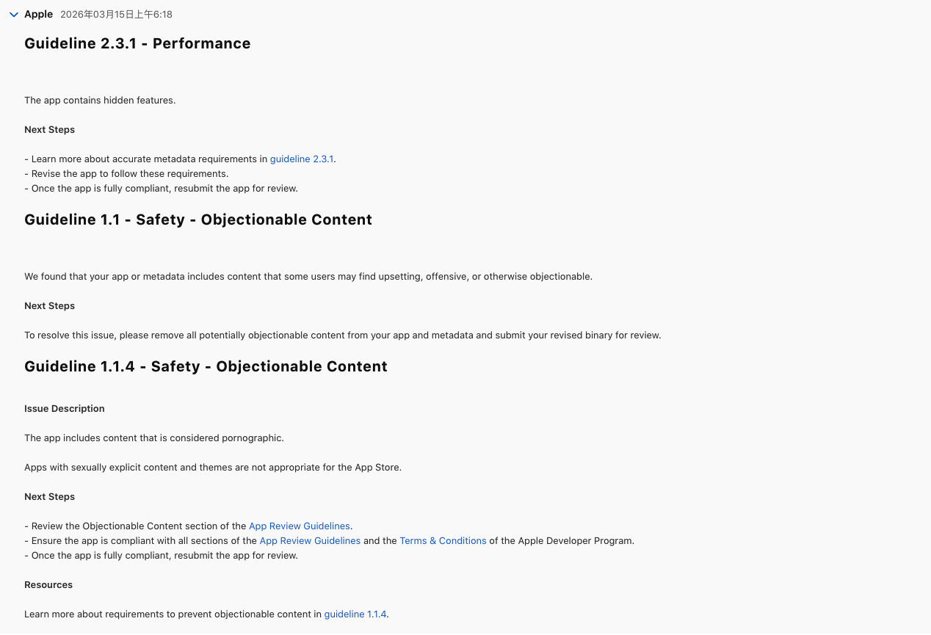Screen dimensions: 931x635
Task: Click 'The app contains hidden features' text
Action: click(x=100, y=100)
